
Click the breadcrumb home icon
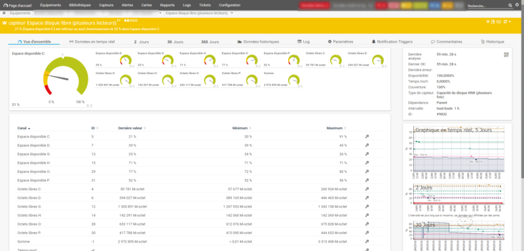point(4,13)
